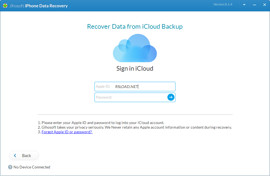This screenshot has height=176, width=270.
Task: Focus the Apple ID input field
Action: pos(135,87)
